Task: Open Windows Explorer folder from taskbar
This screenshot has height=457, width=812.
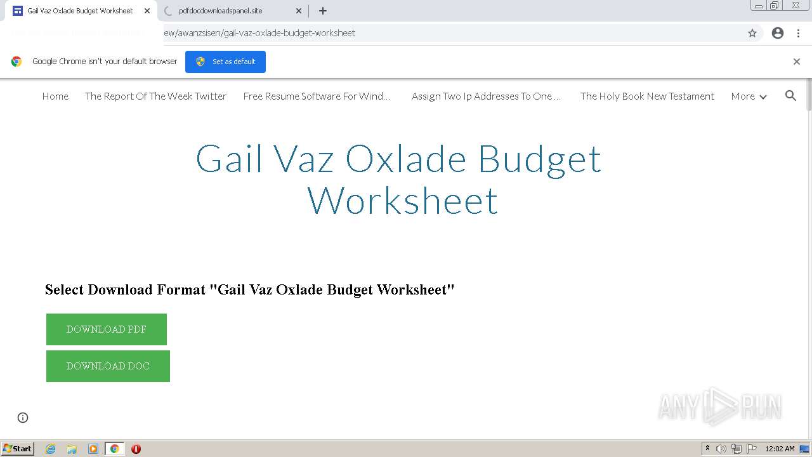Action: coord(72,449)
